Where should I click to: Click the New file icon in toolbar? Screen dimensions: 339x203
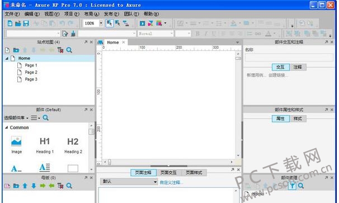[10, 23]
